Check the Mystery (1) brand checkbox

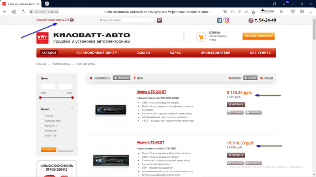(x=42, y=125)
